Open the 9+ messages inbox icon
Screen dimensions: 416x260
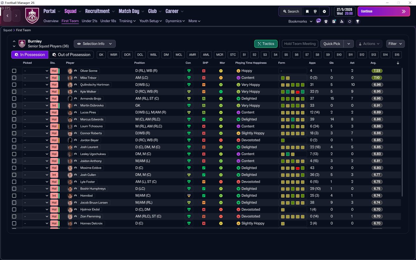[x=318, y=21]
